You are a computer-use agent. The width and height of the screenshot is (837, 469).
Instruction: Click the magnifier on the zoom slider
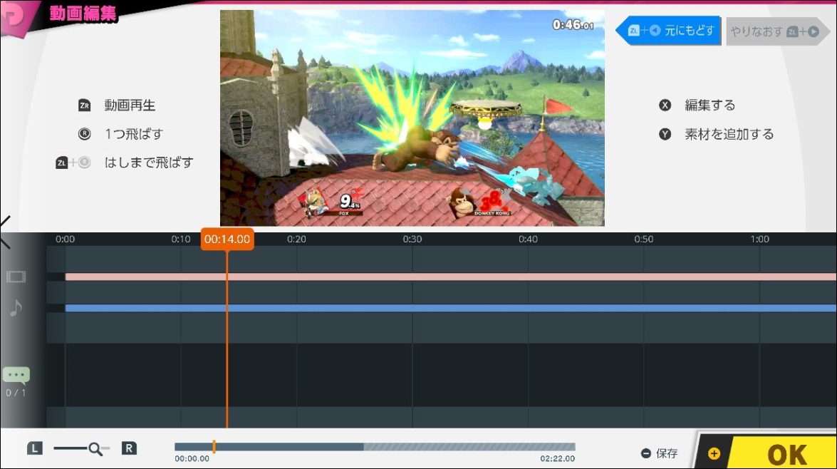[95, 449]
